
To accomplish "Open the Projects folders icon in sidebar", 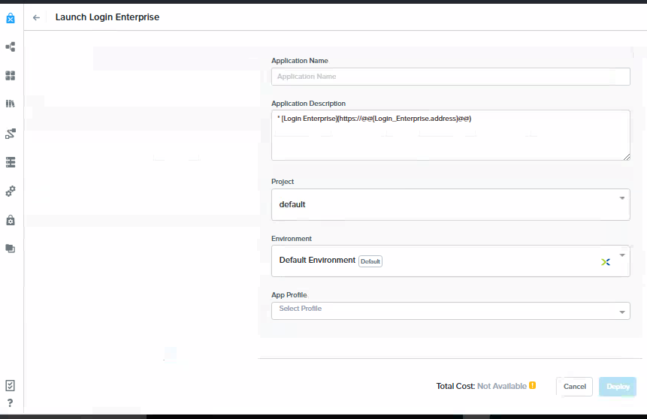I will 11,249.
